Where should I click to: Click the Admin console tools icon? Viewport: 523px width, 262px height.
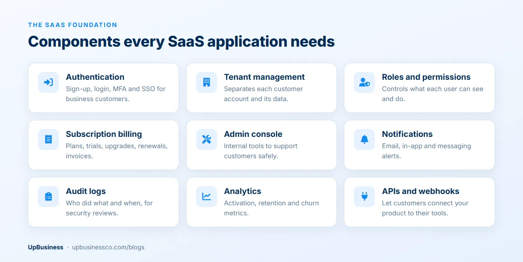[207, 140]
